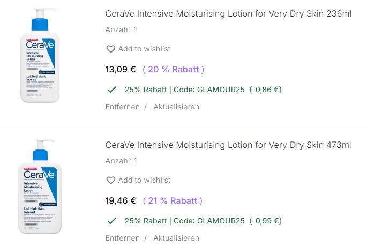Open the 236ml Intensive Moisturising Lotion title
This screenshot has width=367, height=246.
(x=228, y=13)
